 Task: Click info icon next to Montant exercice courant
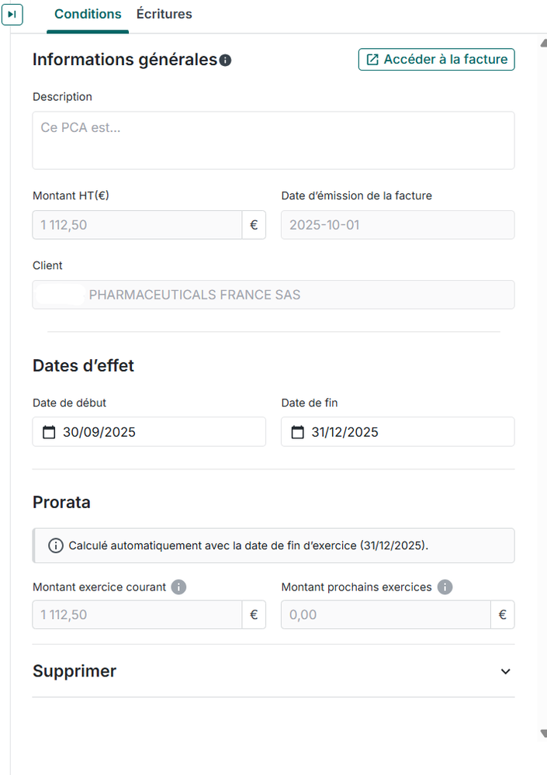tap(178, 587)
